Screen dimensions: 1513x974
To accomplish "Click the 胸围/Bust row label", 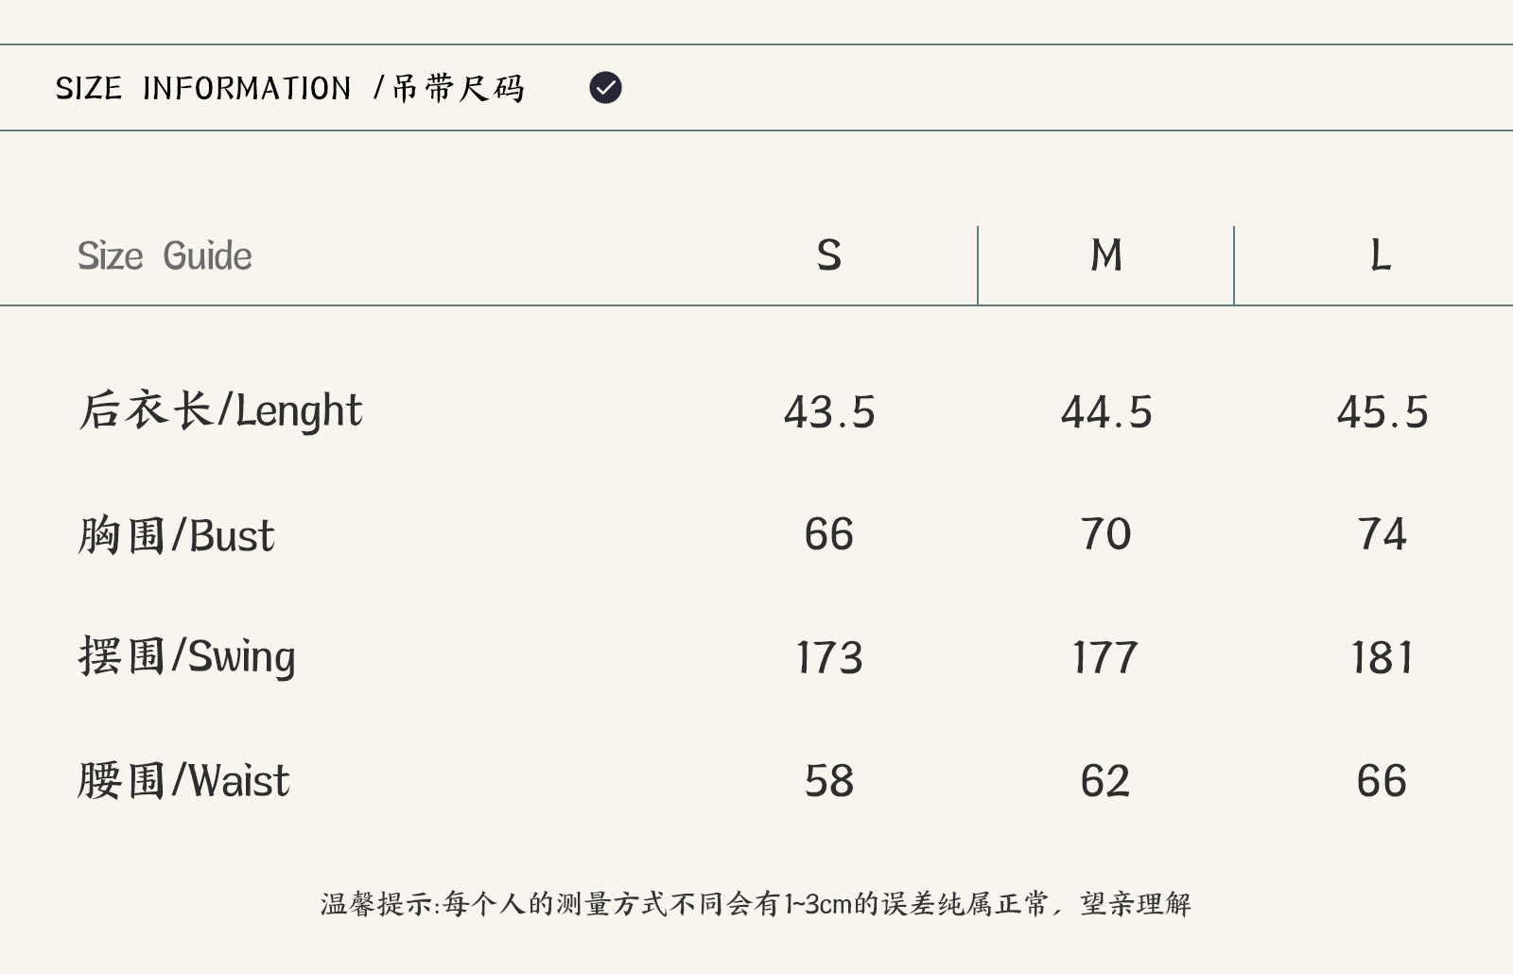I will pos(176,535).
